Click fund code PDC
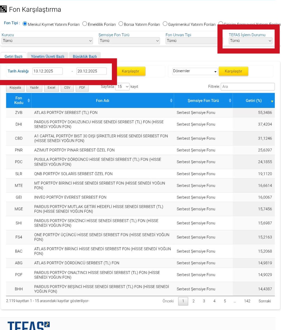 [19, 162]
